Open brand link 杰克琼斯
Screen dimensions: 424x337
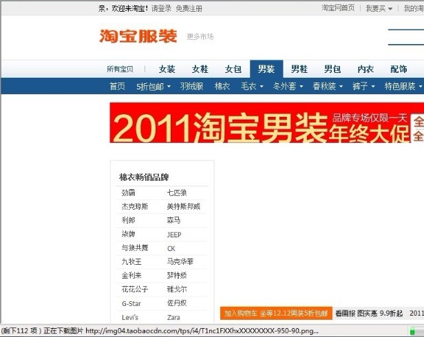click(135, 206)
